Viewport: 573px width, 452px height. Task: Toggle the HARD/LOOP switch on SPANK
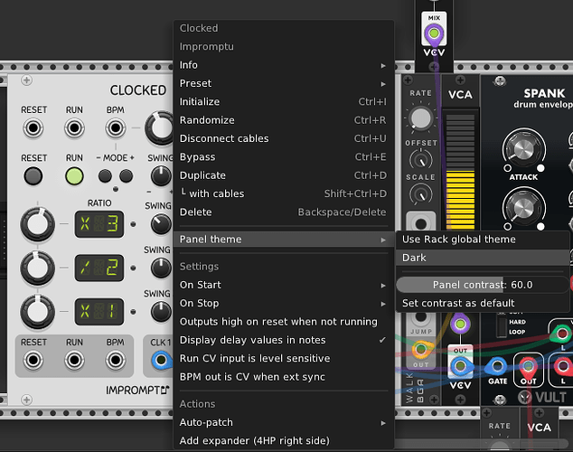[502, 326]
